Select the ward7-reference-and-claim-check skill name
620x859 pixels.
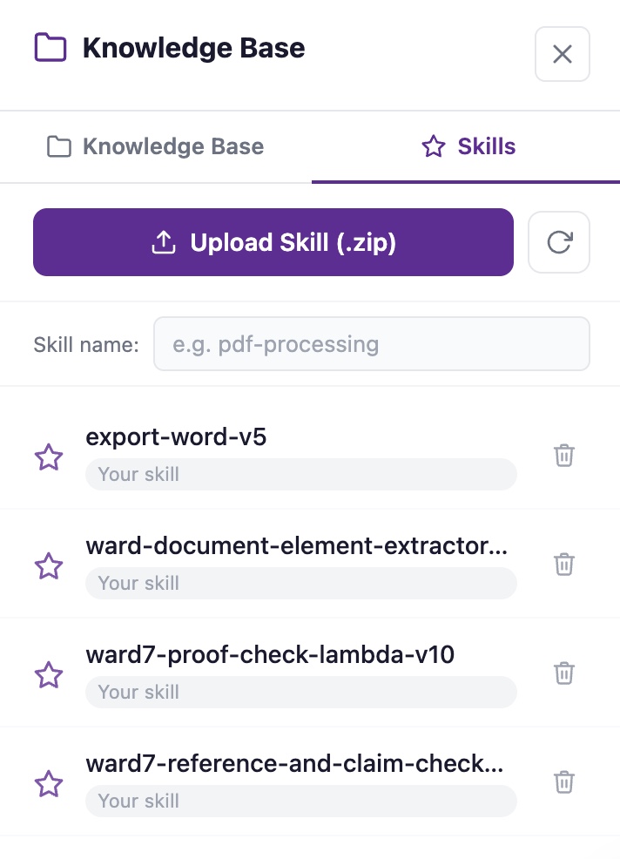pos(294,764)
